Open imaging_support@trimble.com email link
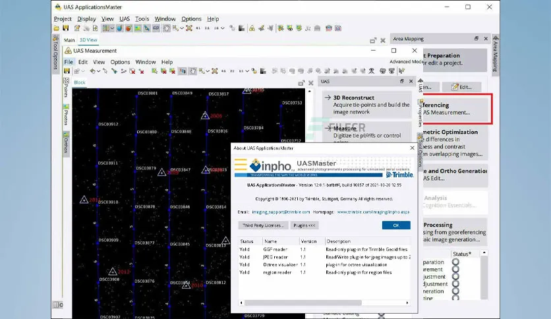The width and height of the screenshot is (551, 319). [281, 212]
